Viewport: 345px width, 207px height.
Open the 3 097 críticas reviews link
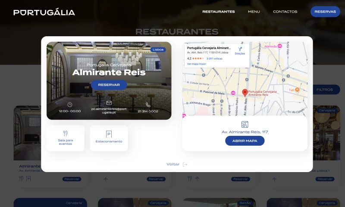tap(214, 59)
